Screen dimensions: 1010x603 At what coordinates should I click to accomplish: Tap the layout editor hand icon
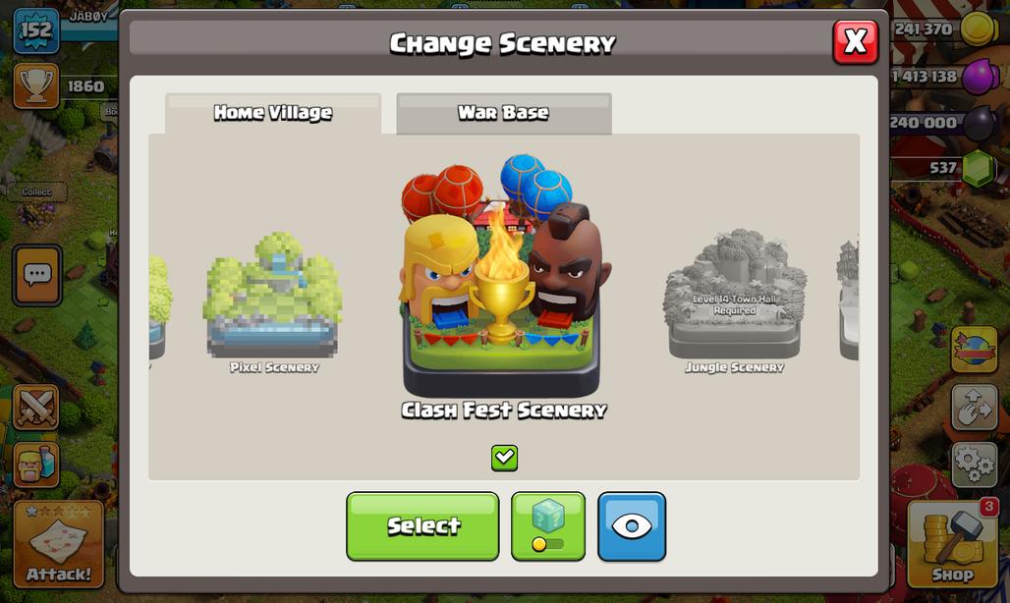click(975, 408)
